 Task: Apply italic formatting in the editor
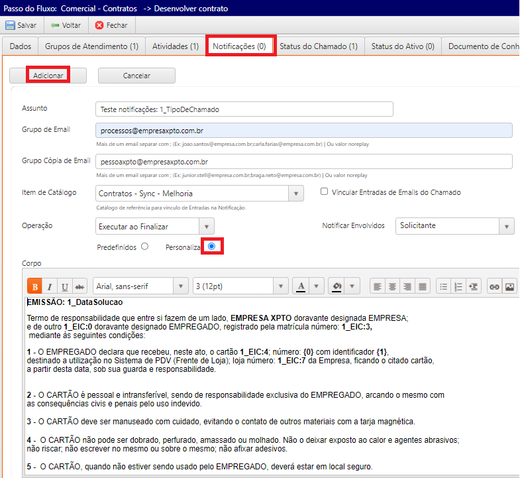(50, 286)
